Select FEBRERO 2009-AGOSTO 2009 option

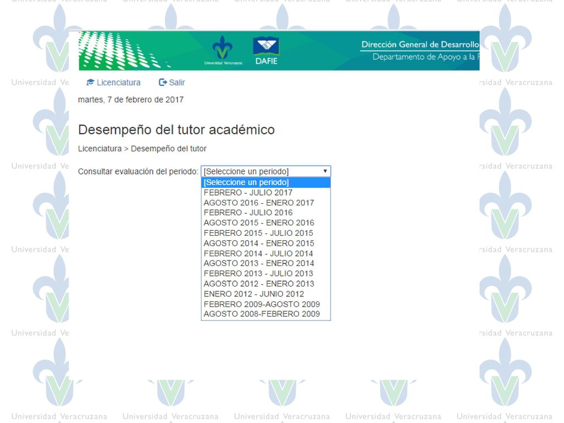point(266,304)
